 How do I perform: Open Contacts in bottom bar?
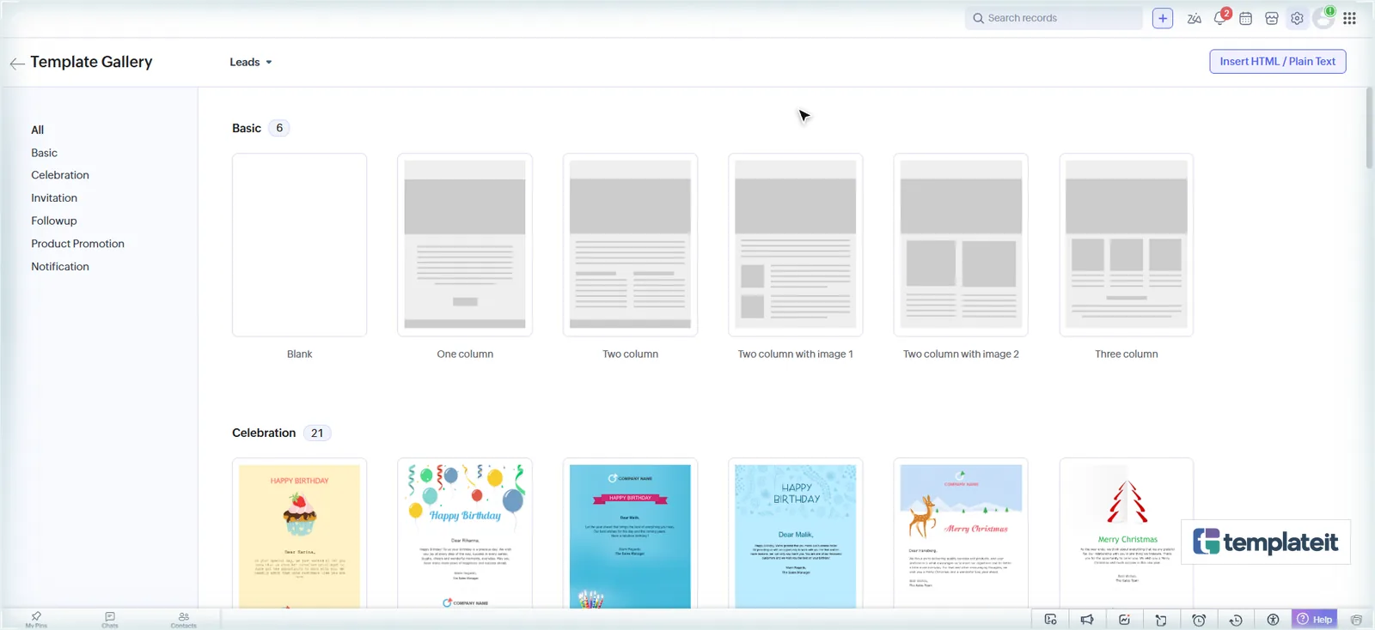183,620
